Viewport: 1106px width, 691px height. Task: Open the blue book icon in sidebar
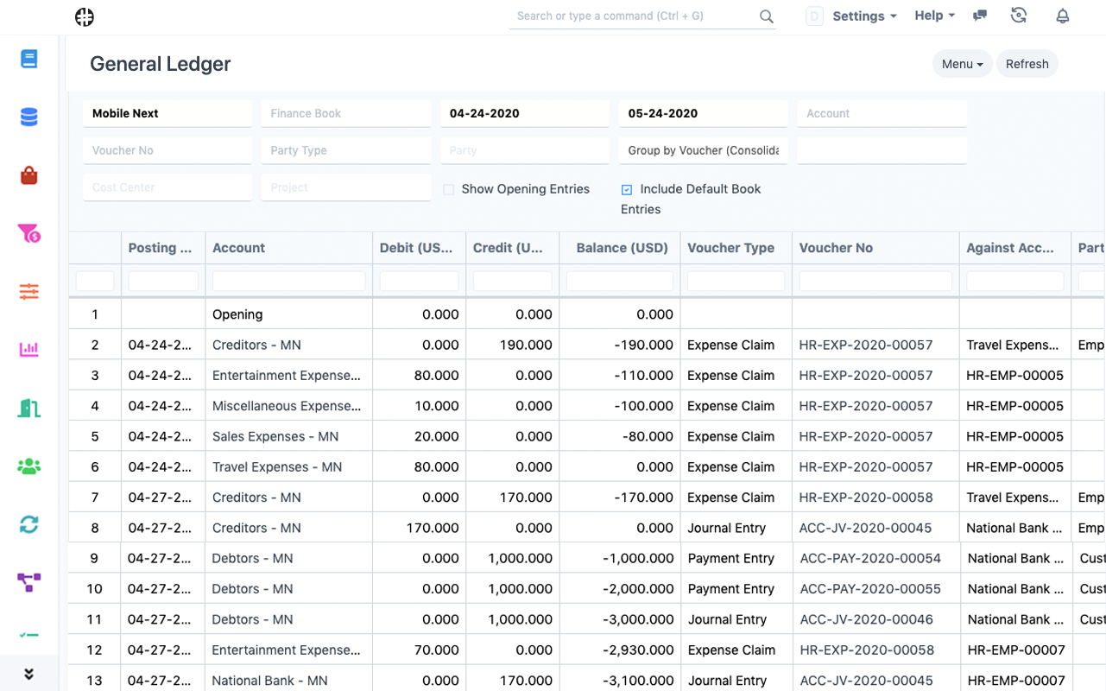[29, 59]
